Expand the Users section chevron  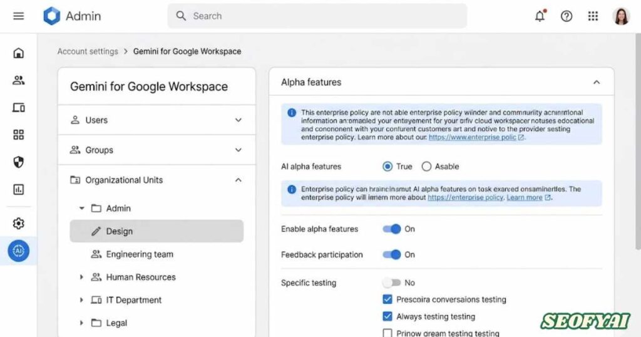click(x=238, y=120)
